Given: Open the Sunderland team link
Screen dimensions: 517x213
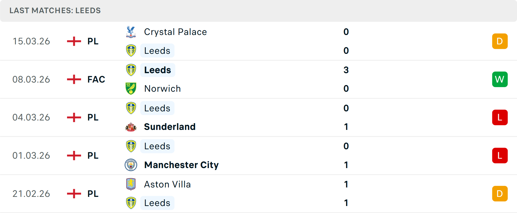Looking at the screenshot, I should [x=170, y=127].
